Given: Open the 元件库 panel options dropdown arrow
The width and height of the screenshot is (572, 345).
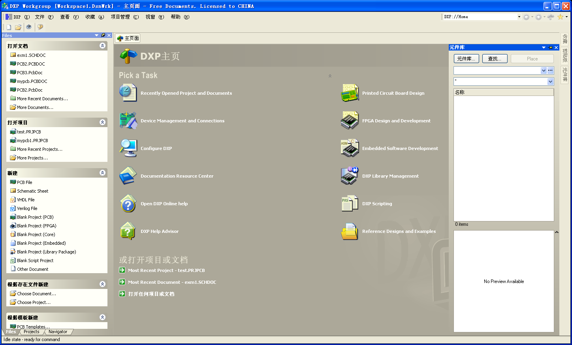Looking at the screenshot, I should point(544,47).
